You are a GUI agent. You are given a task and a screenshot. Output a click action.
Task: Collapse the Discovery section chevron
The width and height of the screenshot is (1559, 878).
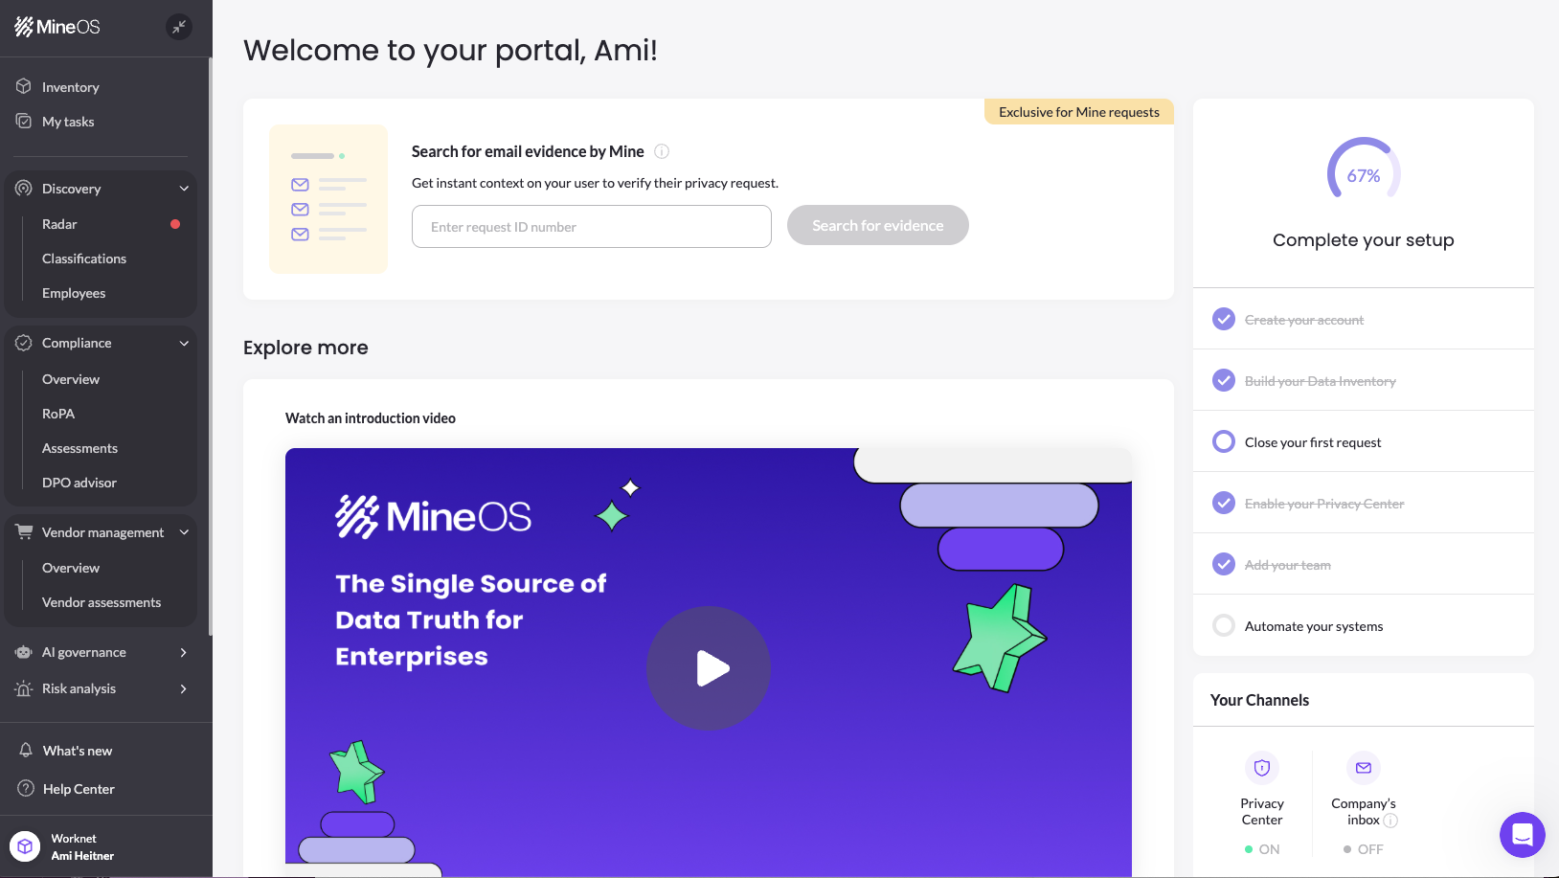pyautogui.click(x=184, y=189)
